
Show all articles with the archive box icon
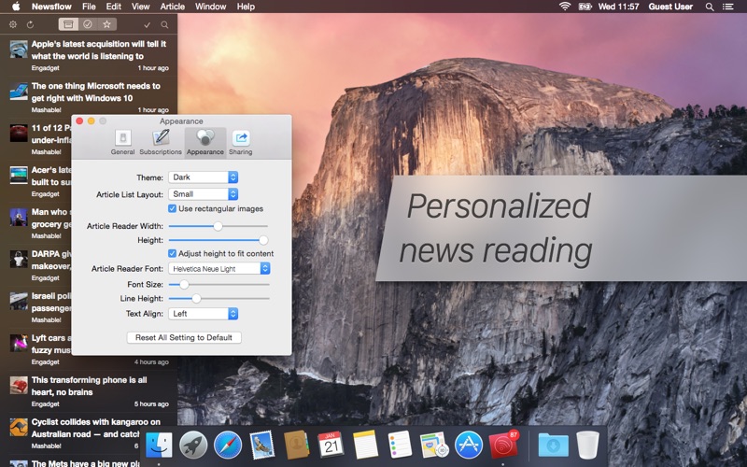pyautogui.click(x=68, y=24)
